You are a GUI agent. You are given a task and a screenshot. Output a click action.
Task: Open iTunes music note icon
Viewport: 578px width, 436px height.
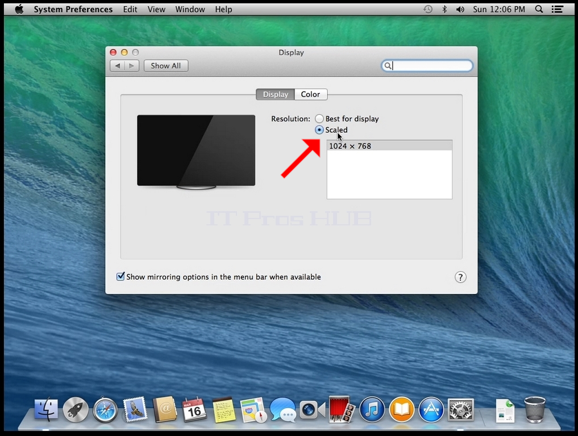click(372, 409)
